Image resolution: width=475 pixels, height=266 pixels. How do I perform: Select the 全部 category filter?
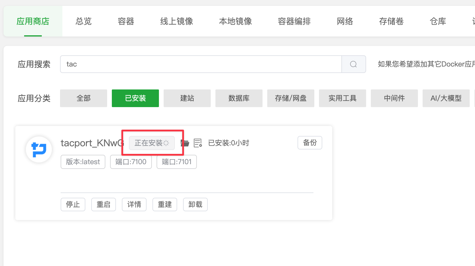point(84,98)
